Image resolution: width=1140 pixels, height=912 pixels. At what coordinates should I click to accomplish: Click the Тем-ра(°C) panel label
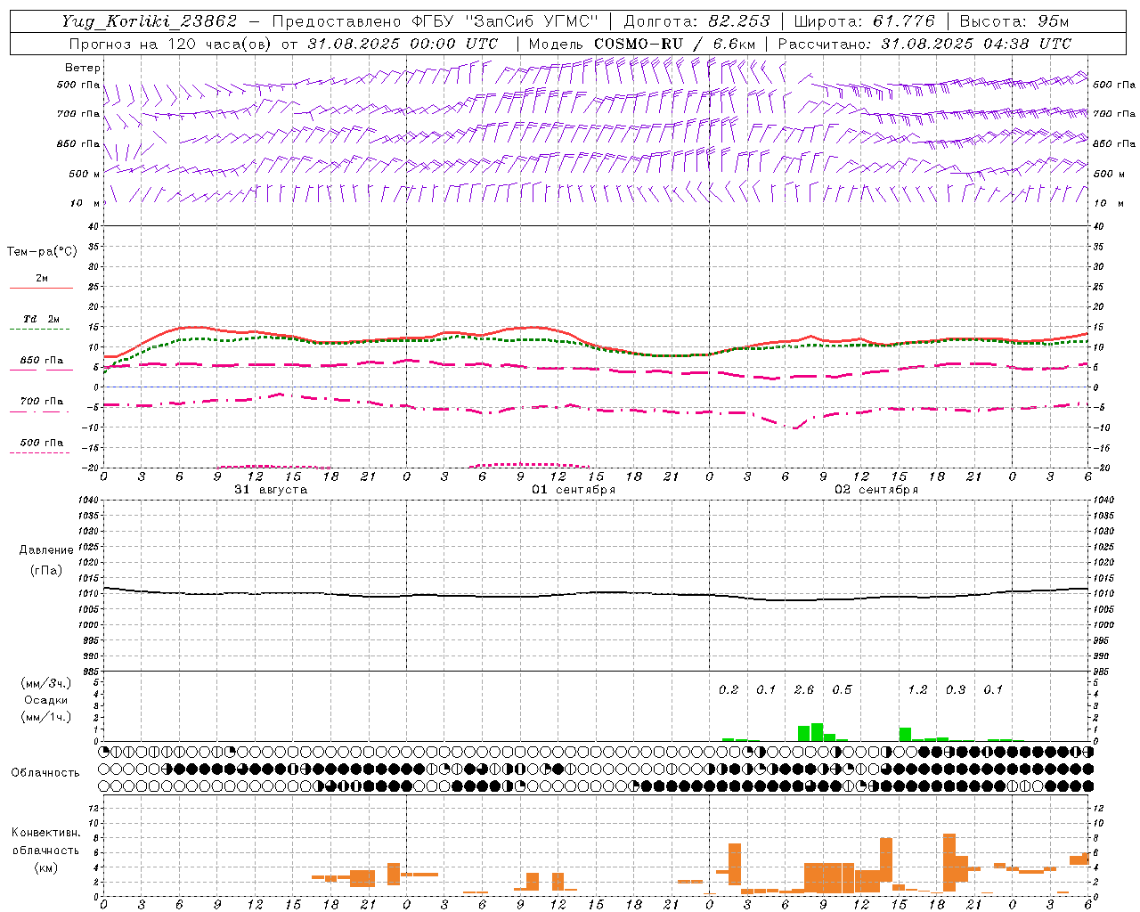click(42, 252)
